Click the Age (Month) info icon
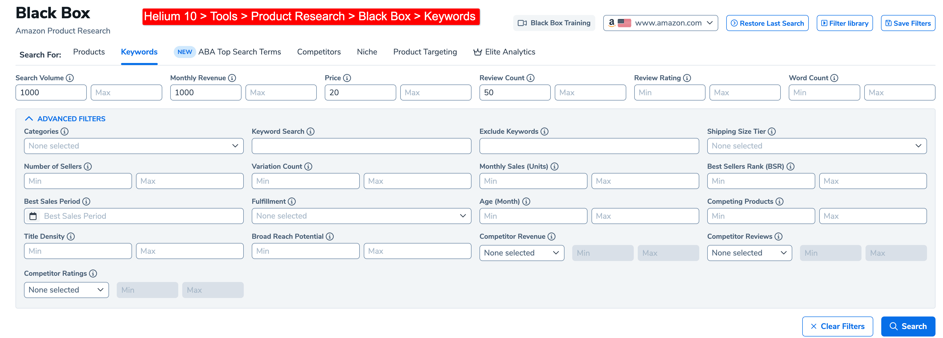943x338 pixels. coord(526,201)
